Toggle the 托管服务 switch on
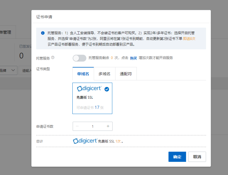 (x=80, y=58)
